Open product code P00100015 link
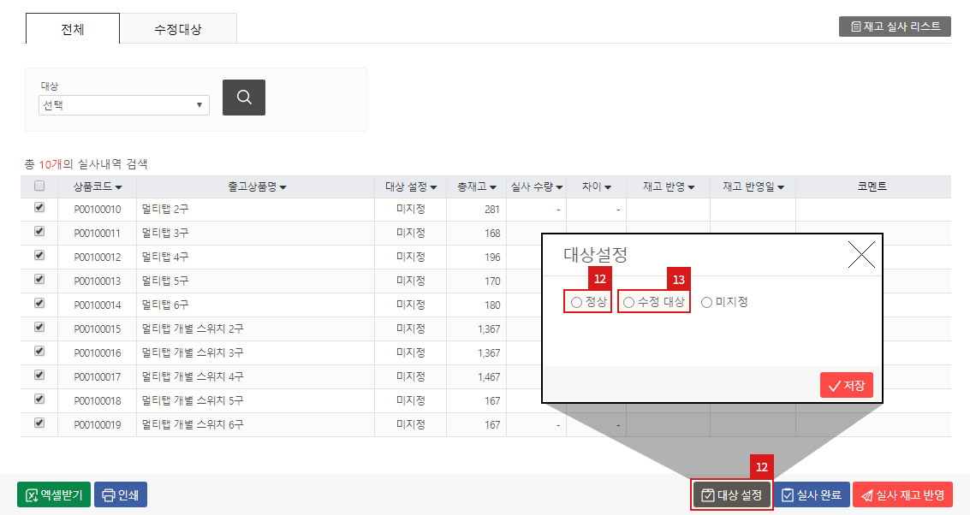970x515 pixels. click(98, 329)
